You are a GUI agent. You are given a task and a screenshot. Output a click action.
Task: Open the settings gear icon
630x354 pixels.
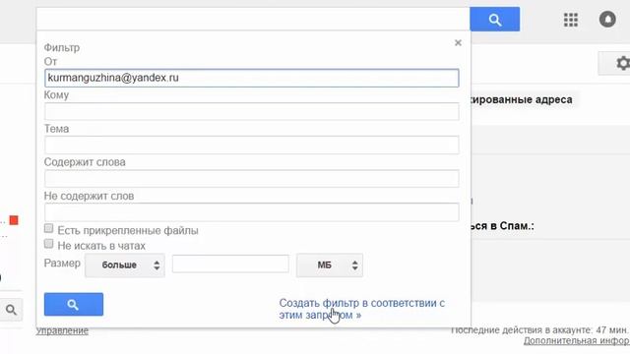click(x=622, y=63)
